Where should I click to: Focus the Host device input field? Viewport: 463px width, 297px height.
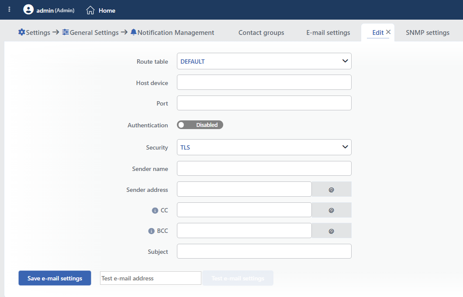point(264,82)
